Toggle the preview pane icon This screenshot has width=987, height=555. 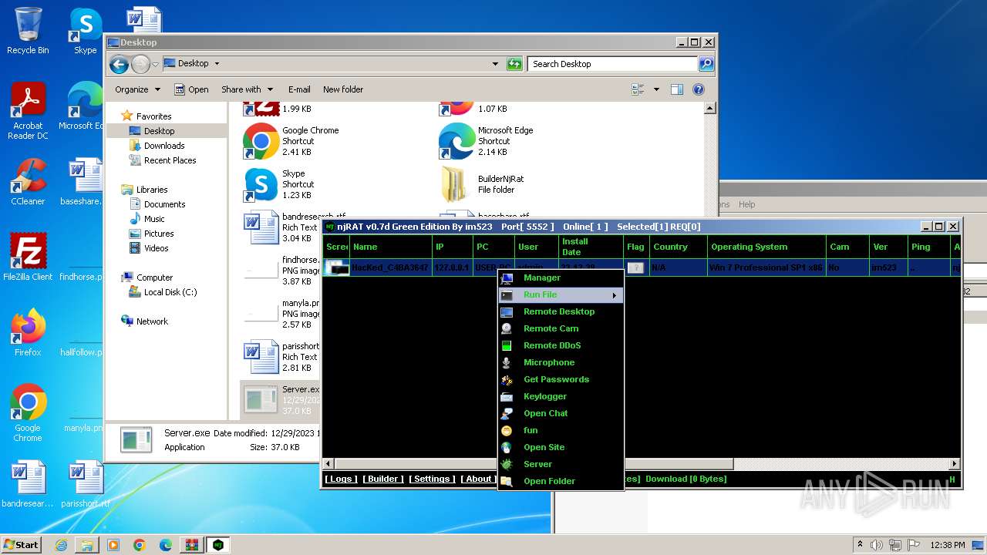point(677,89)
